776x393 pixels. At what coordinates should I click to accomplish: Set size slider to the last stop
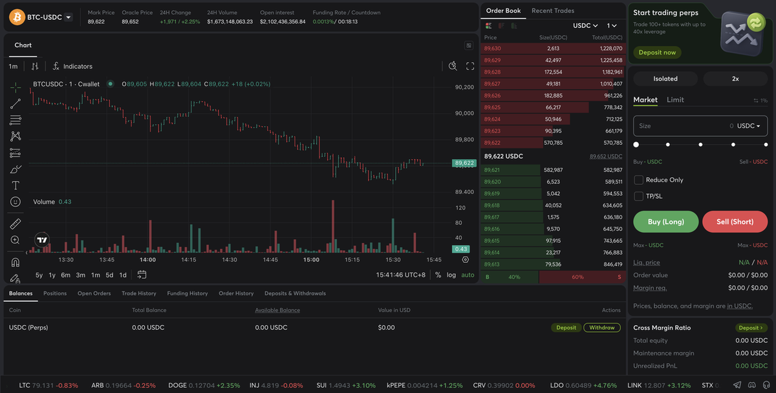(x=766, y=145)
